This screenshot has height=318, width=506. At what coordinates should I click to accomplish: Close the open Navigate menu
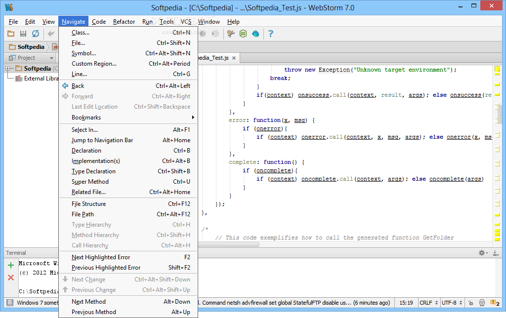click(x=73, y=22)
